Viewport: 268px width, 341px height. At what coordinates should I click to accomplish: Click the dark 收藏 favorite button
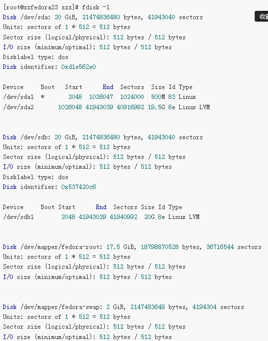tap(262, 17)
